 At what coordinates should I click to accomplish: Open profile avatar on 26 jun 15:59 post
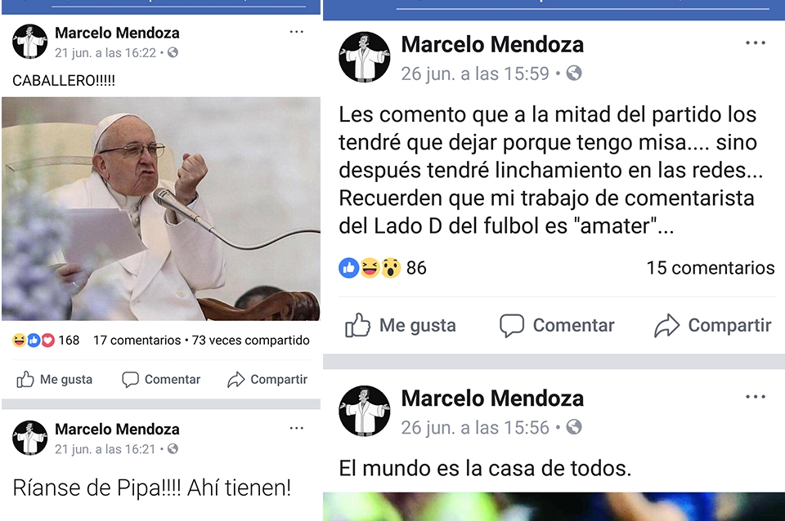(365, 57)
